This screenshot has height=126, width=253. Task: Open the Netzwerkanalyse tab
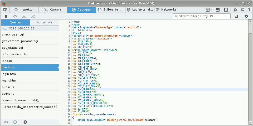coord(169,10)
